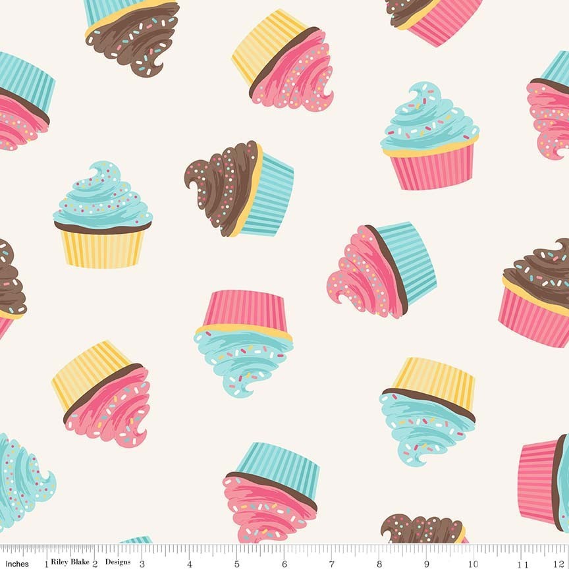Click the upside-down teal-frosted cupcake with pink wrapper
The image size is (569, 569).
click(x=244, y=342)
